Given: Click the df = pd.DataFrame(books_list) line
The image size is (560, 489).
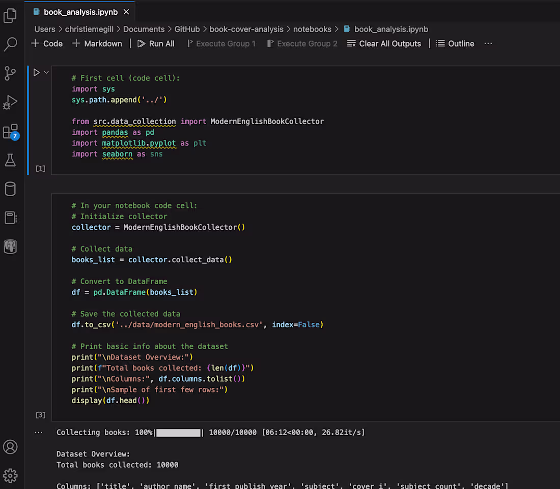Looking at the screenshot, I should click(134, 292).
